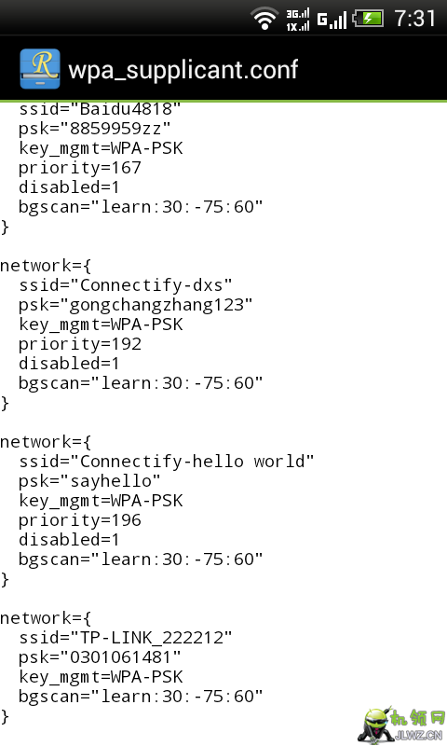Tap the priority=192 line
447x746 pixels.
(80, 344)
